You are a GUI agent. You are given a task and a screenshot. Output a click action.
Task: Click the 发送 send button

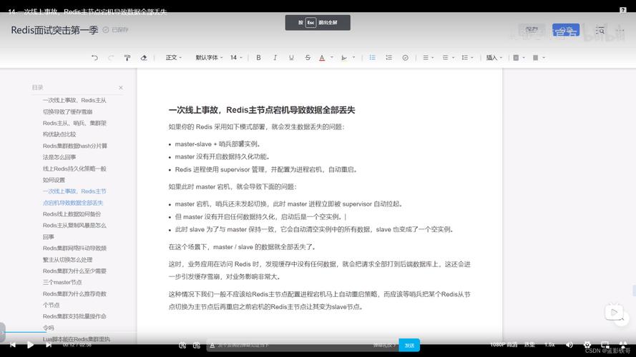tap(409, 346)
